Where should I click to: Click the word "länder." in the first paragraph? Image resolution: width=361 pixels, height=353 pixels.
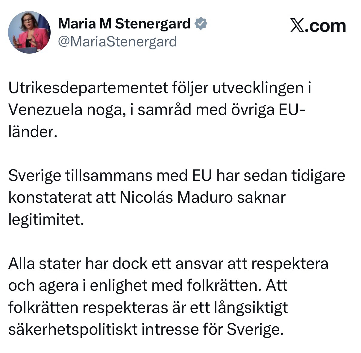[x=33, y=132]
